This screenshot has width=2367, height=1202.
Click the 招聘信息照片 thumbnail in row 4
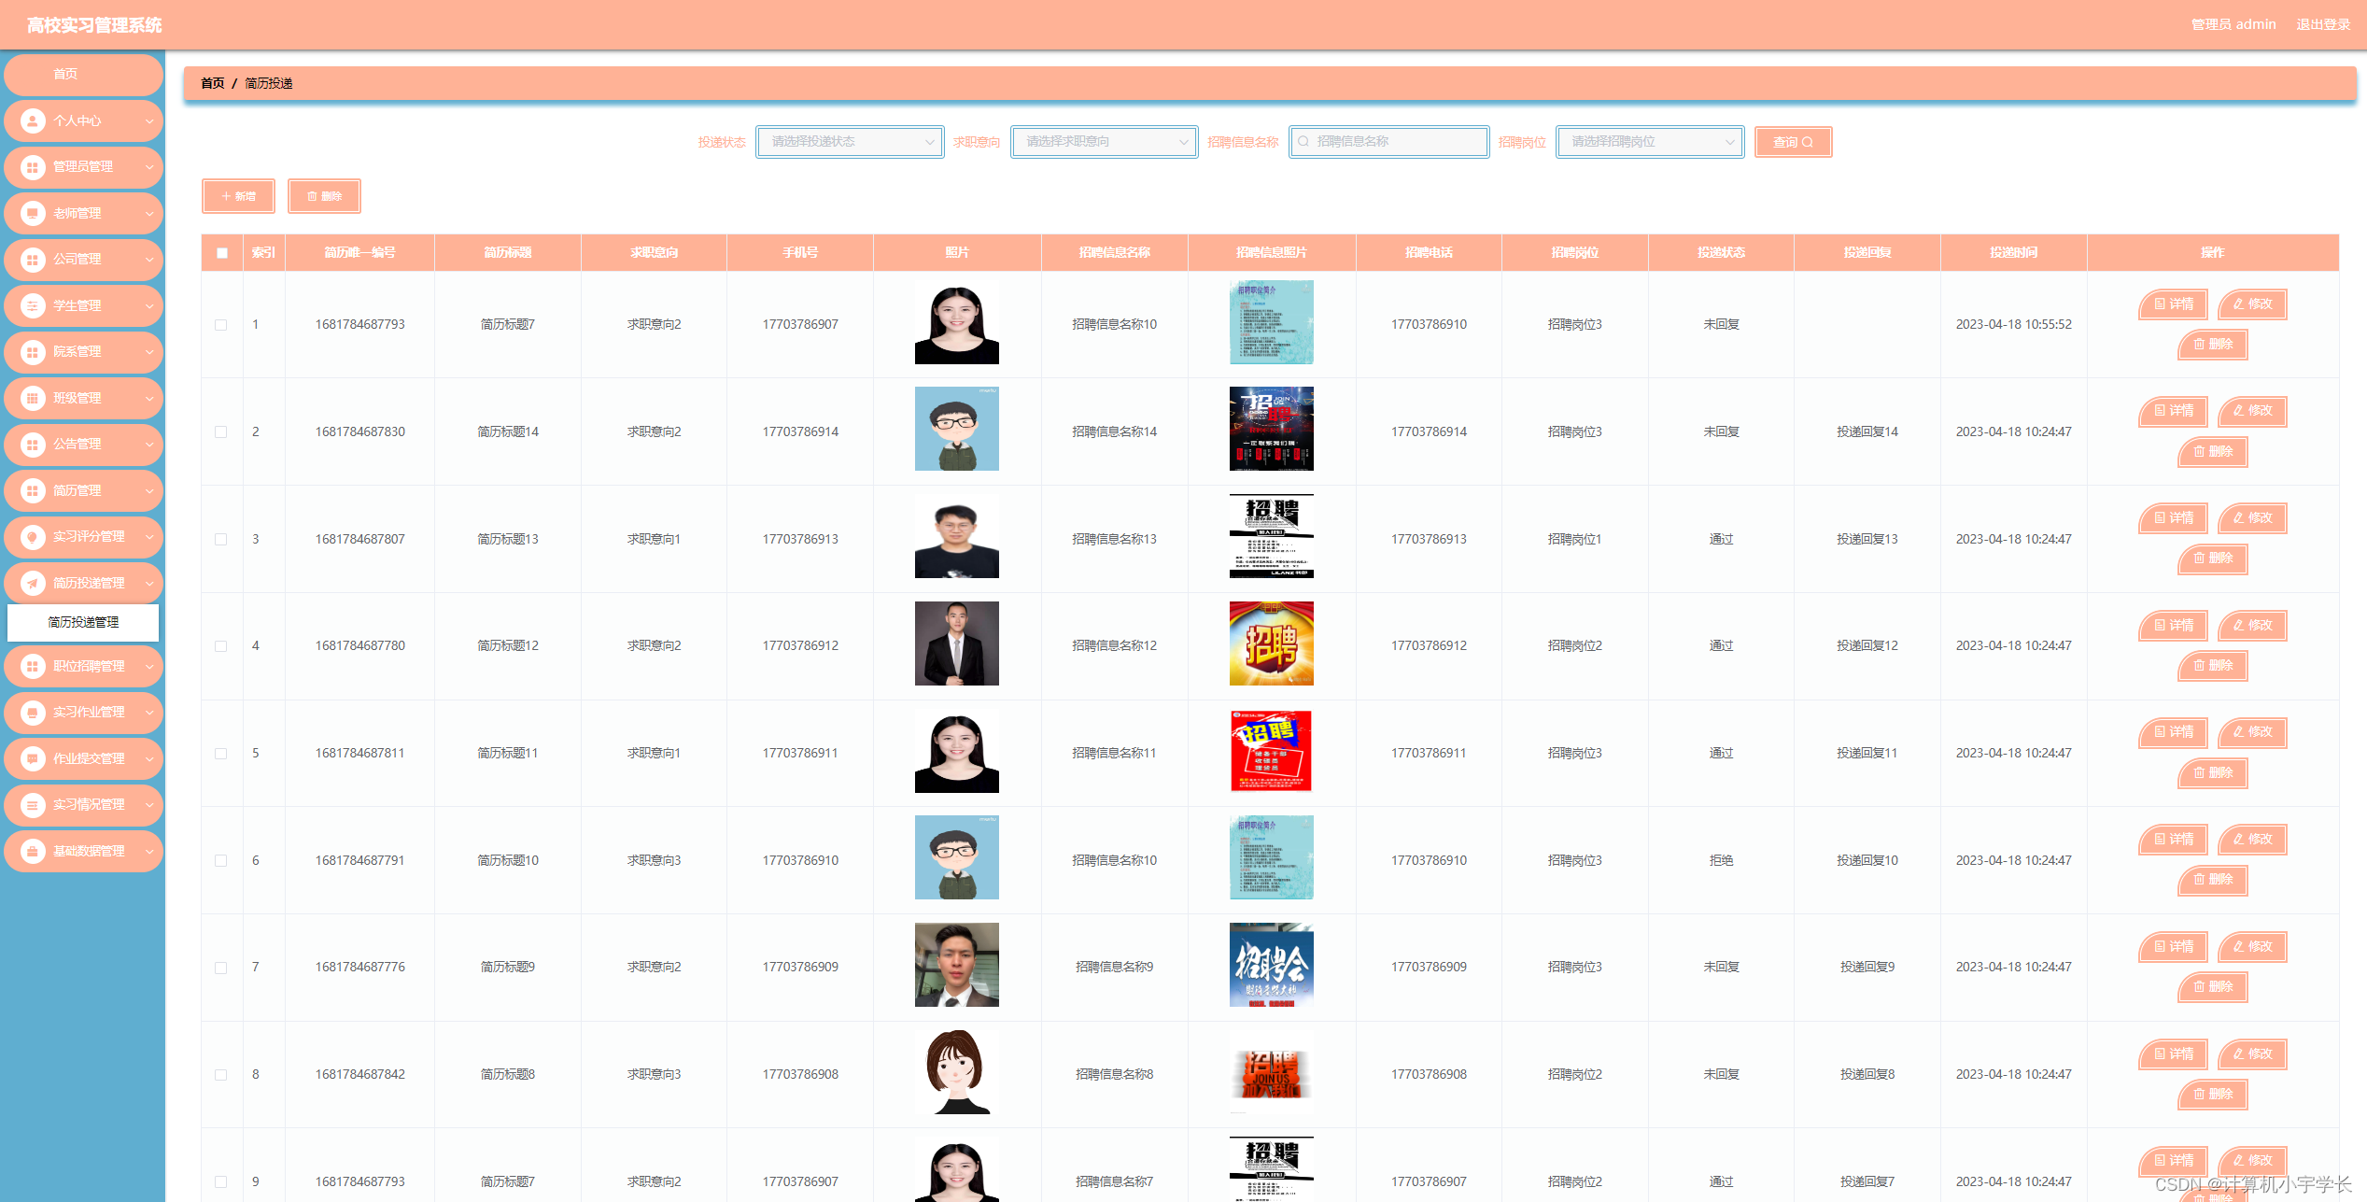[1271, 643]
